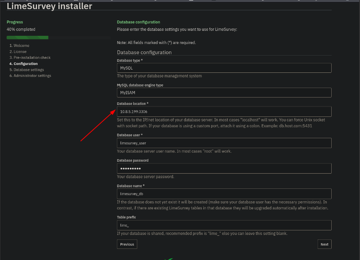Select step 4. Configuration in progress list

coord(23,64)
